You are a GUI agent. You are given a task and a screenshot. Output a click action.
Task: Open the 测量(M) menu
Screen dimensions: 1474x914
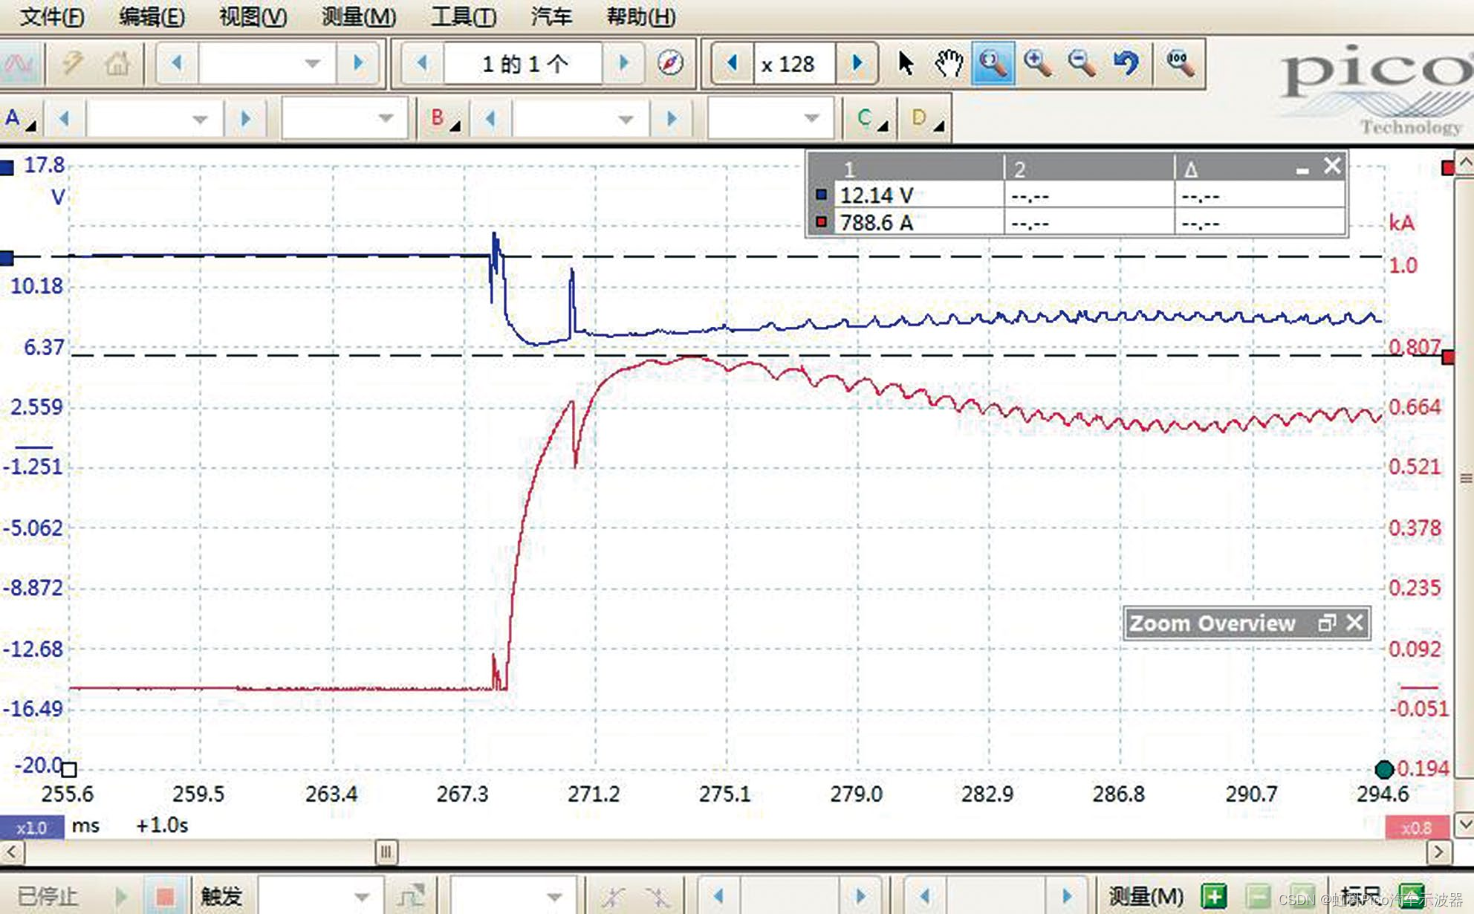(358, 16)
